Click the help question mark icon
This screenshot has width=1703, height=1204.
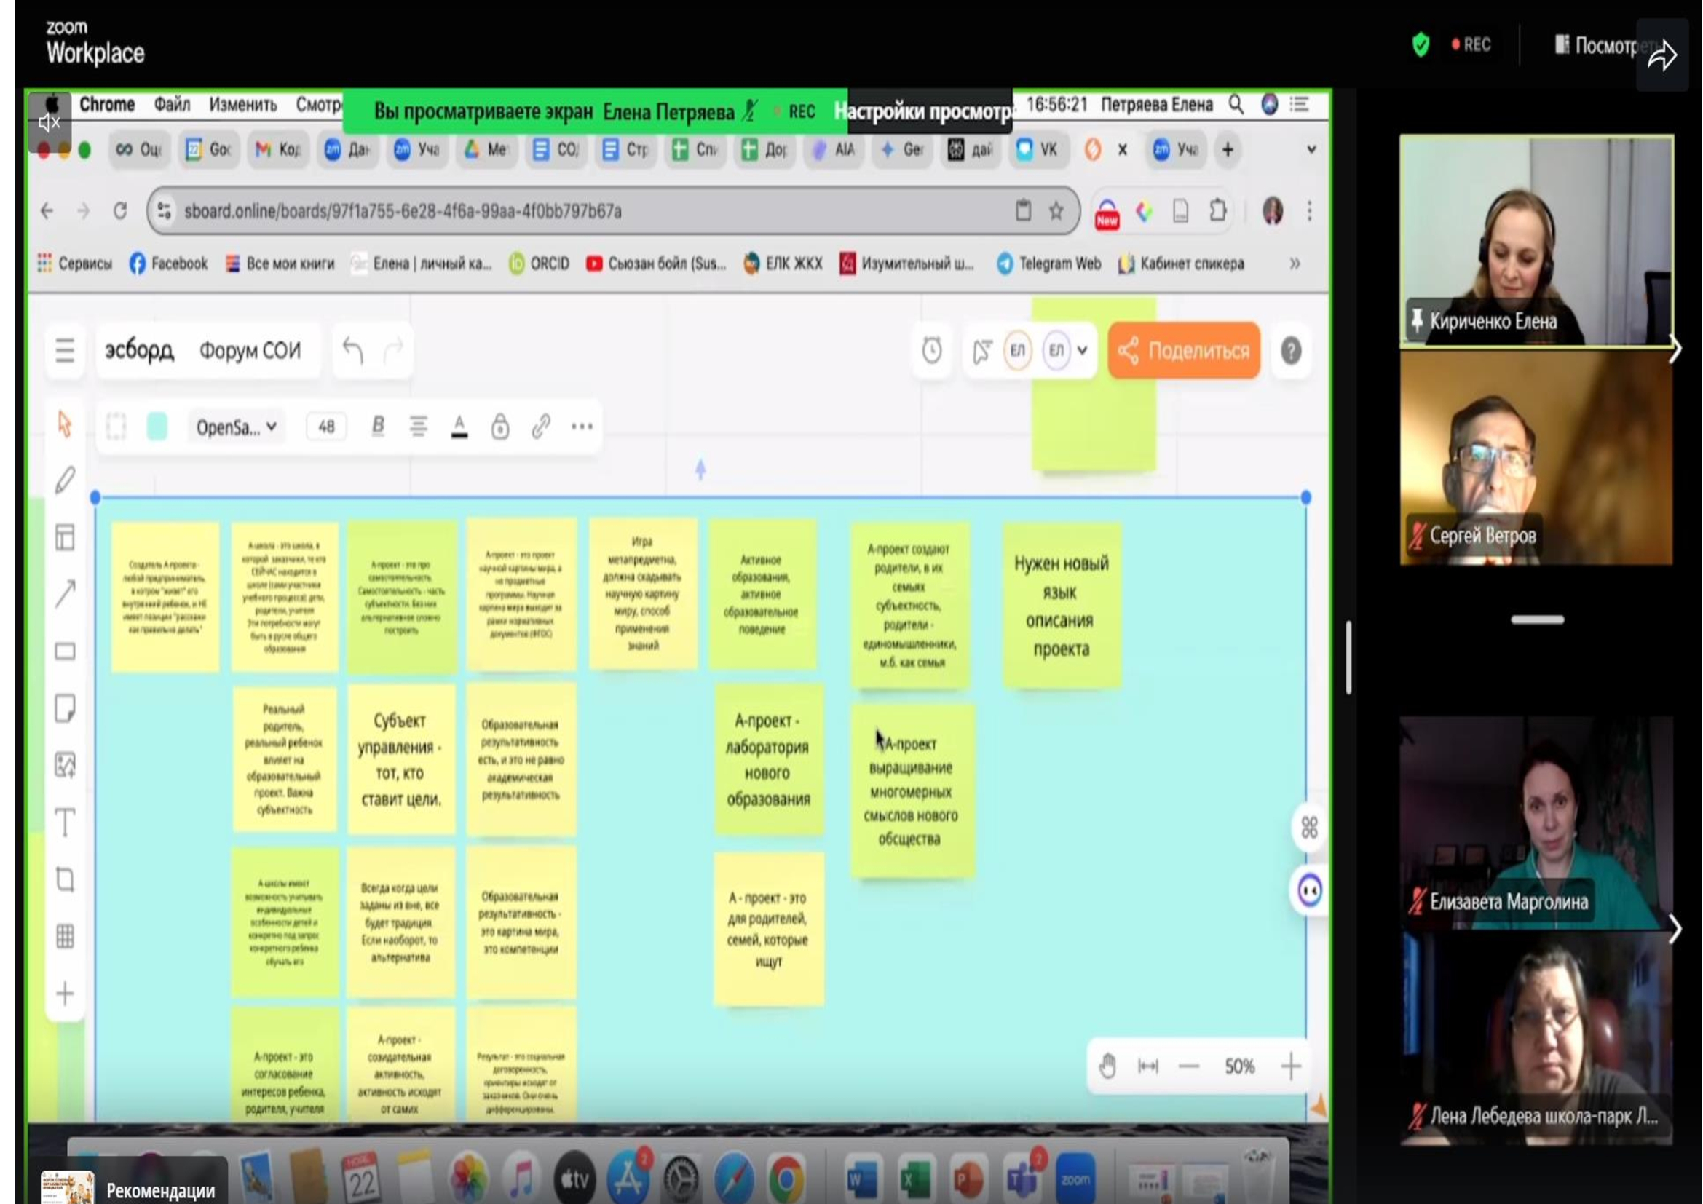1291,351
